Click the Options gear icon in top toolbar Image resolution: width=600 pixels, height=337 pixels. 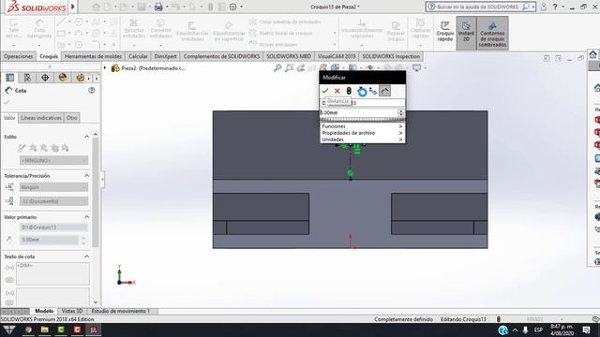coord(232,7)
